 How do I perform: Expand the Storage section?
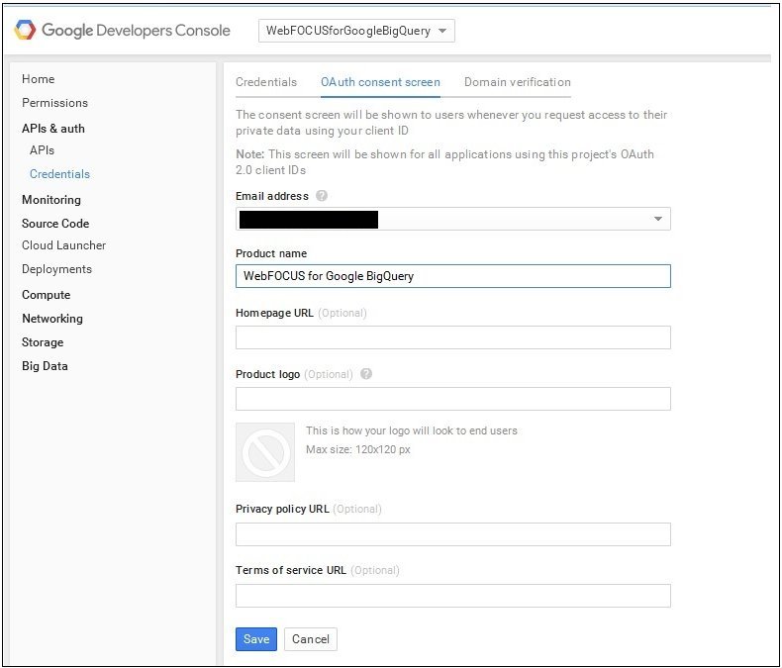43,342
